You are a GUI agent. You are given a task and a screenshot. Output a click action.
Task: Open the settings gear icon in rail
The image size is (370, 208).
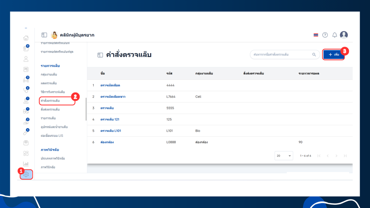[x=26, y=175]
